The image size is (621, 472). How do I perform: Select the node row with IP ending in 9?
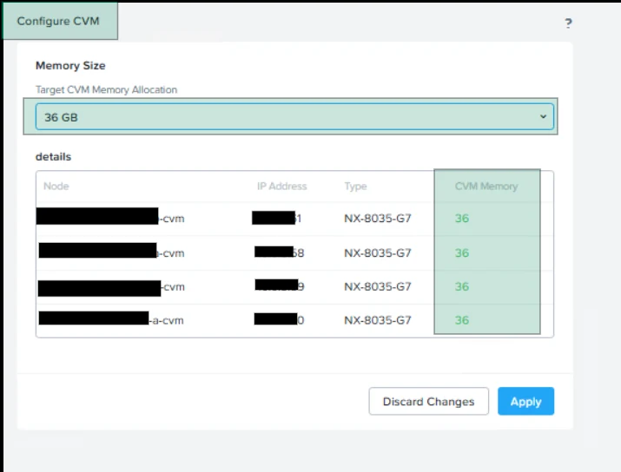point(294,287)
